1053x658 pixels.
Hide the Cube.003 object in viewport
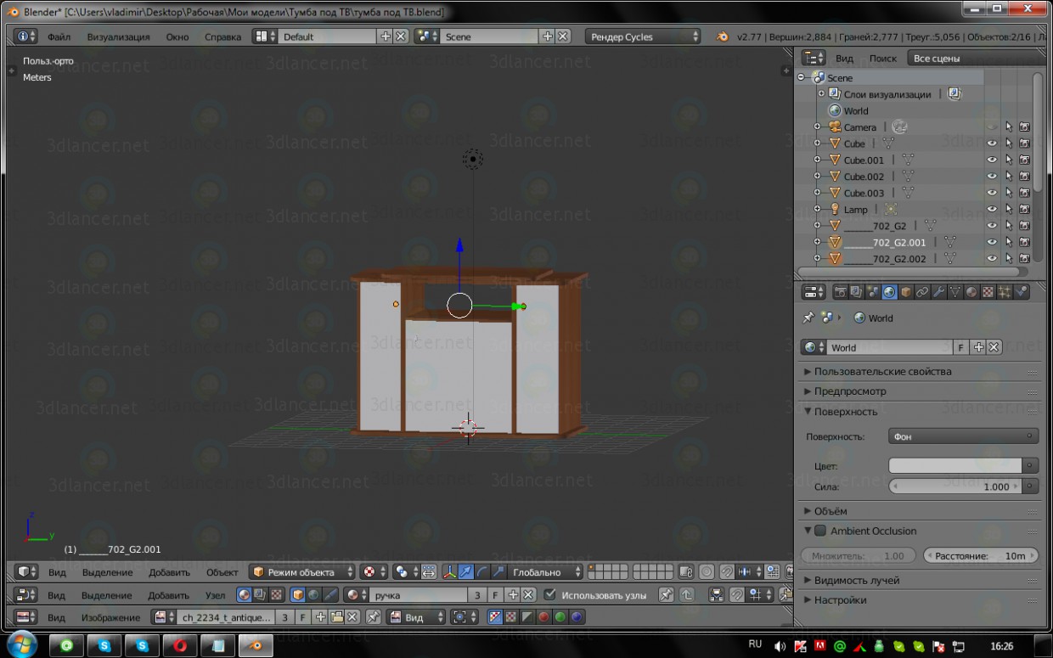(x=991, y=193)
